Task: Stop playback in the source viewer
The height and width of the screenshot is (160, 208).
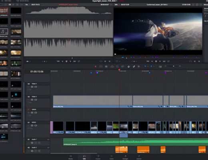Action: tap(66, 61)
